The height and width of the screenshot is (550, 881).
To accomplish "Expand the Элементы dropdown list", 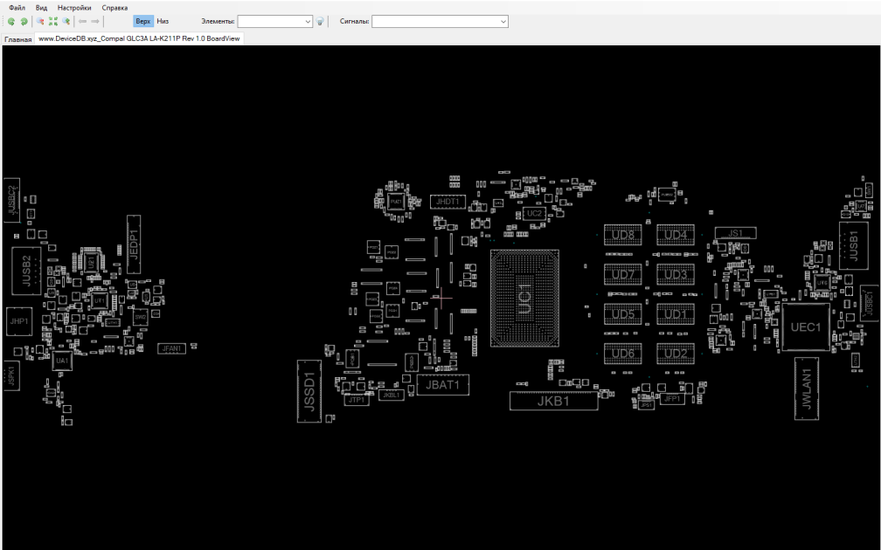I will point(308,21).
